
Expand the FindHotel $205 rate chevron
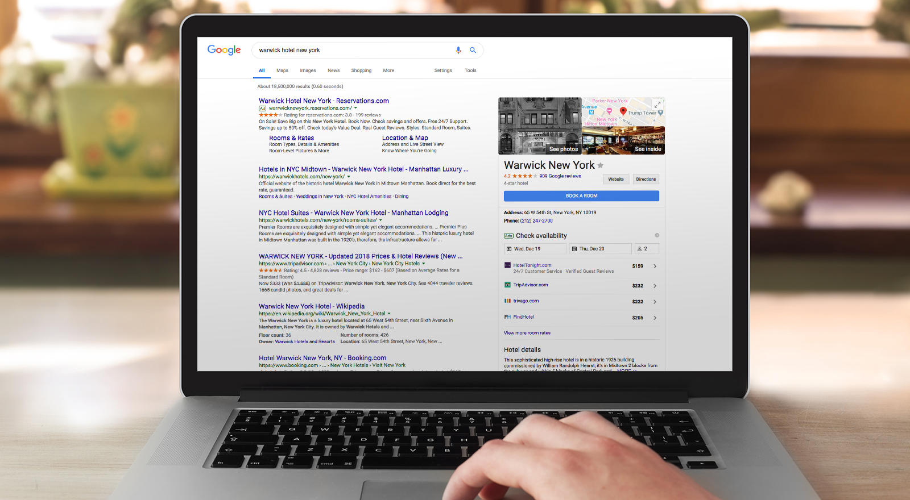655,318
